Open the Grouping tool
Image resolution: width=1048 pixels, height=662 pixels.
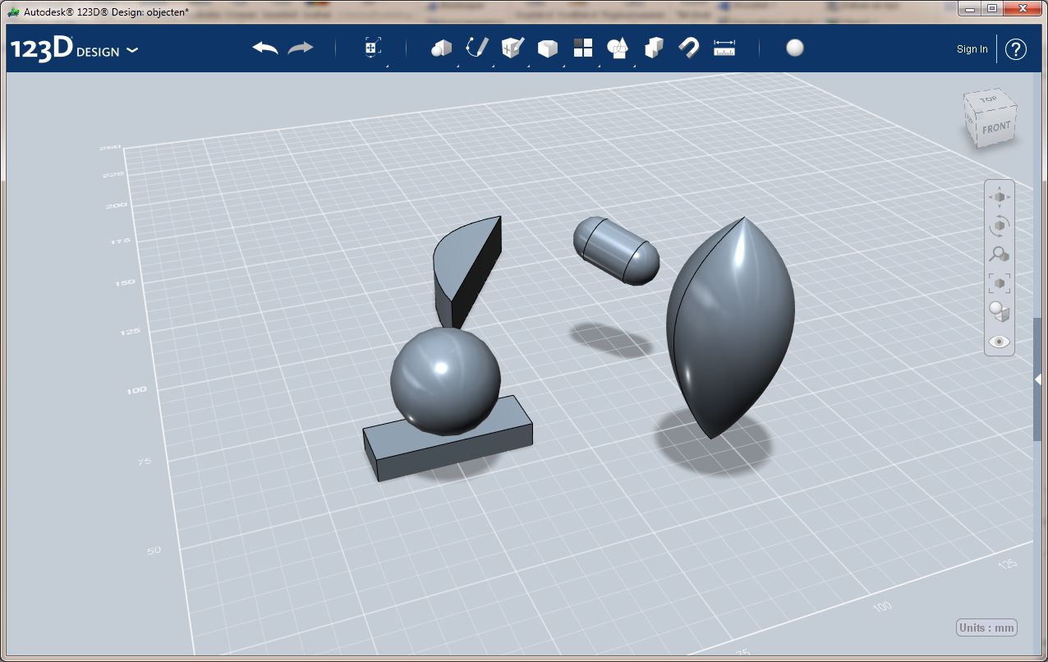[618, 48]
